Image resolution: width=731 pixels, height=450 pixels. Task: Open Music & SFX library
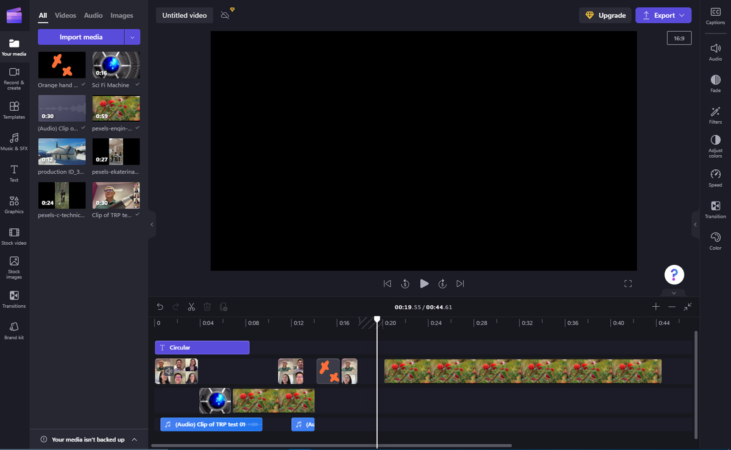click(x=14, y=142)
